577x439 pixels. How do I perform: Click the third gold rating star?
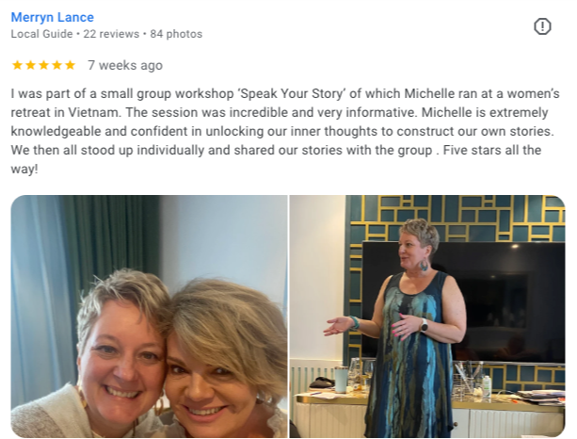[44, 65]
